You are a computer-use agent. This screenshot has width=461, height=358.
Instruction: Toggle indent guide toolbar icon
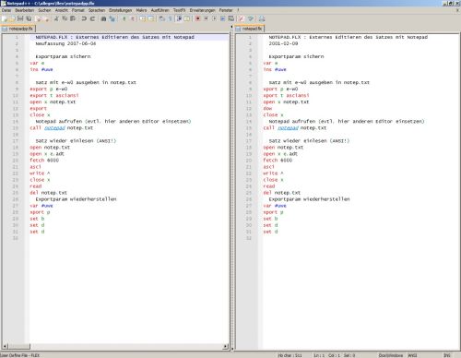coord(179,18)
